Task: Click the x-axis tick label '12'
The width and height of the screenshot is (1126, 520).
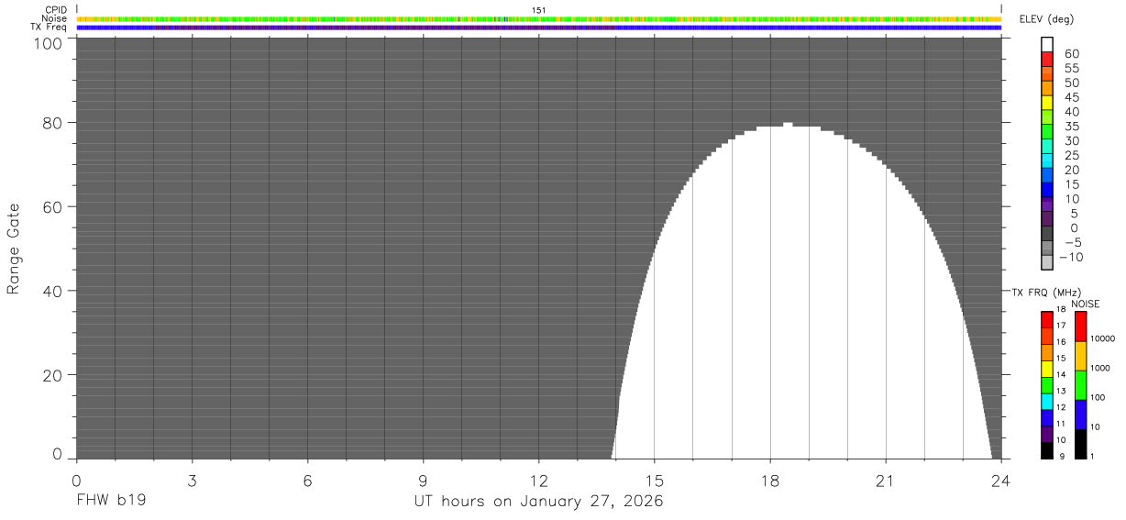Action: point(539,480)
